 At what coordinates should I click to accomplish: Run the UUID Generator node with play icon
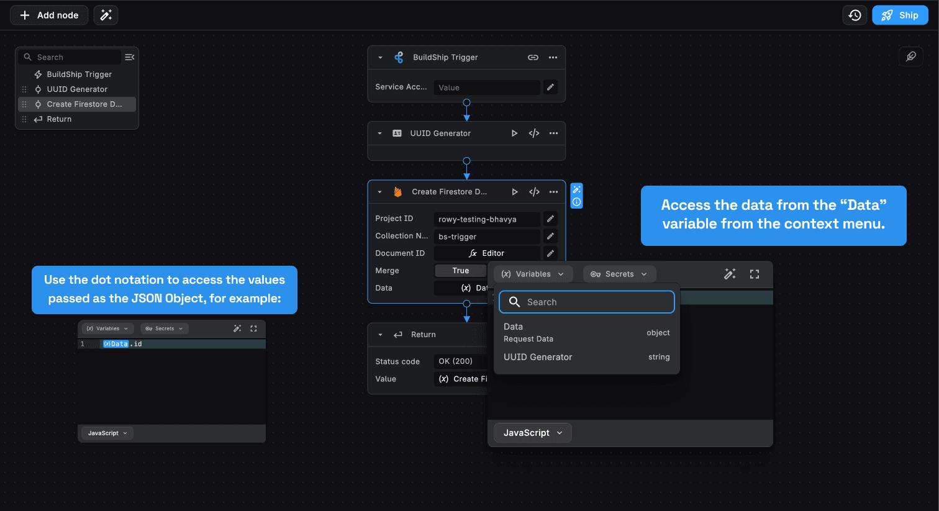(x=514, y=133)
